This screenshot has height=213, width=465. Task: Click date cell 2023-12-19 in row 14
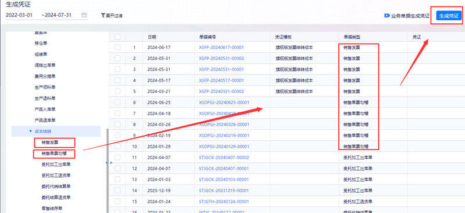[x=159, y=190]
